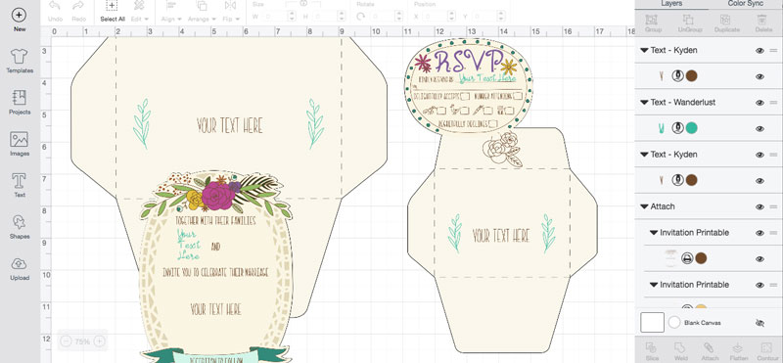This screenshot has height=363, width=783.
Task: Collapse the Attach group
Action: 644,206
